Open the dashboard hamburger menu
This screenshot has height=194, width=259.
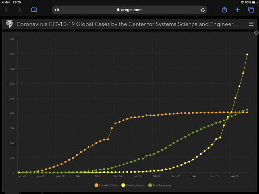(x=251, y=24)
